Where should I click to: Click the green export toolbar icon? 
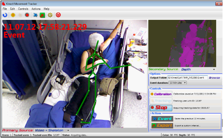pos(42,15)
